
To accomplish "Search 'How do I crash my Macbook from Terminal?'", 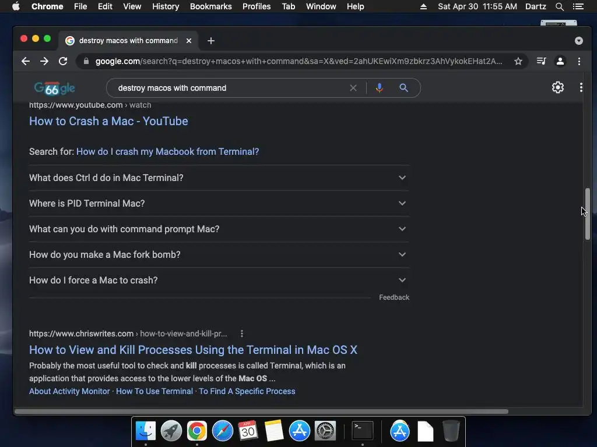I will point(167,152).
